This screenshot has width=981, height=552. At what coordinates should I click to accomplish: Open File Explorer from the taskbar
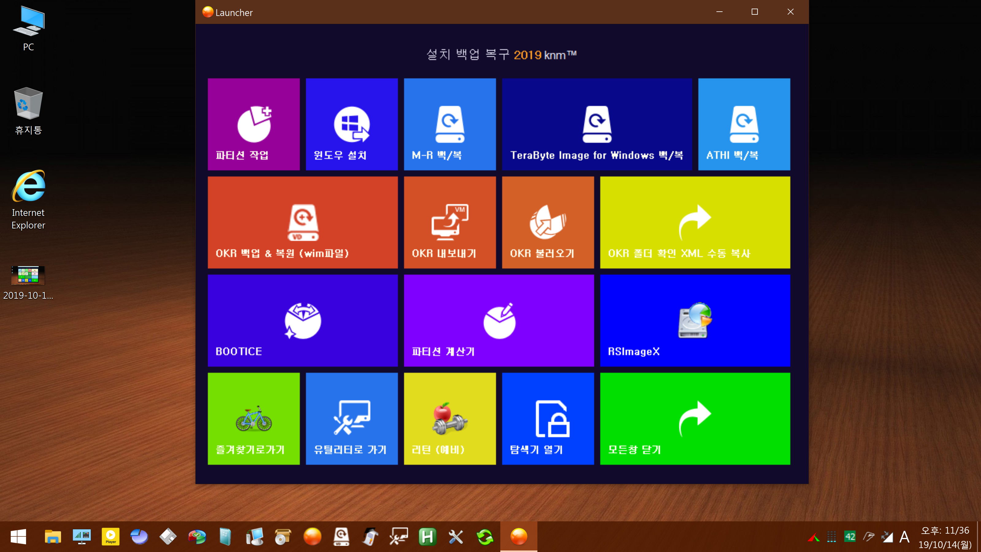coord(52,537)
